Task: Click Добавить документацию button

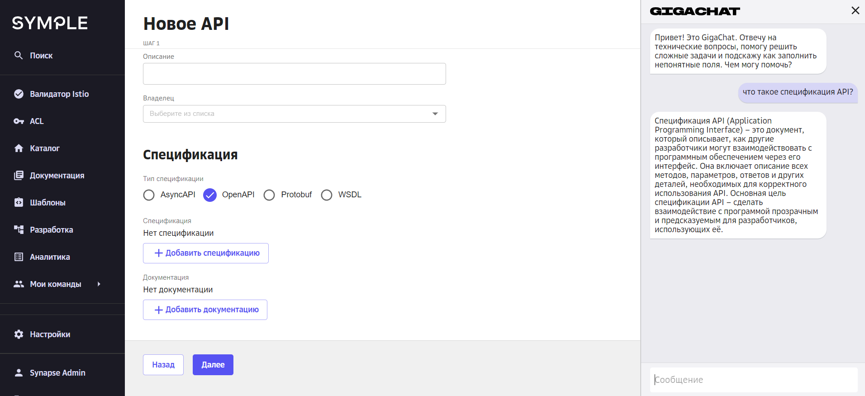Action: 205,310
